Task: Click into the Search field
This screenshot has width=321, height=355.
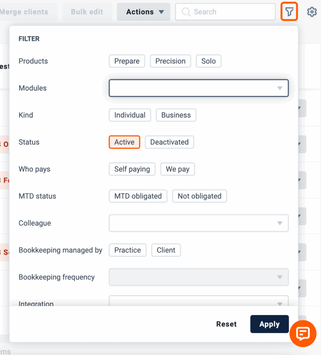Action: pyautogui.click(x=225, y=12)
